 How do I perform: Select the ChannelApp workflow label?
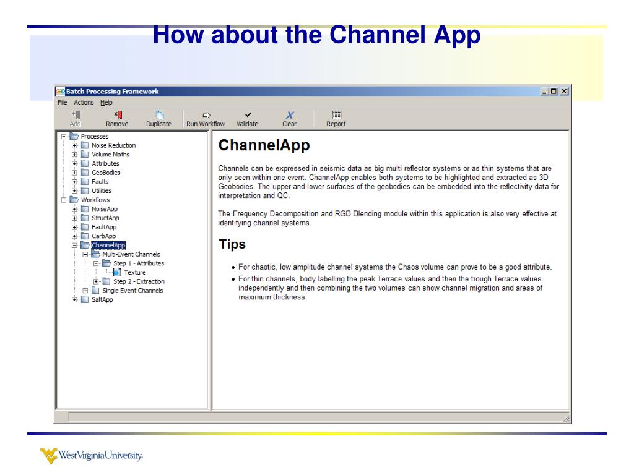coord(108,245)
